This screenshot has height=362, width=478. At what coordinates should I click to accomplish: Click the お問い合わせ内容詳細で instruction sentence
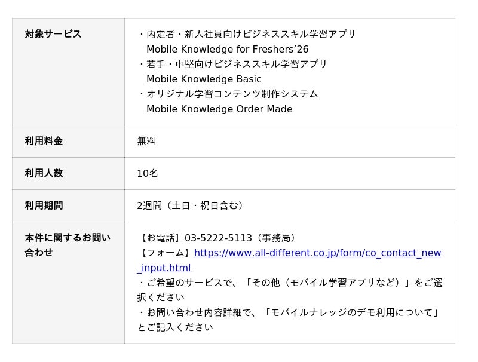290,312
